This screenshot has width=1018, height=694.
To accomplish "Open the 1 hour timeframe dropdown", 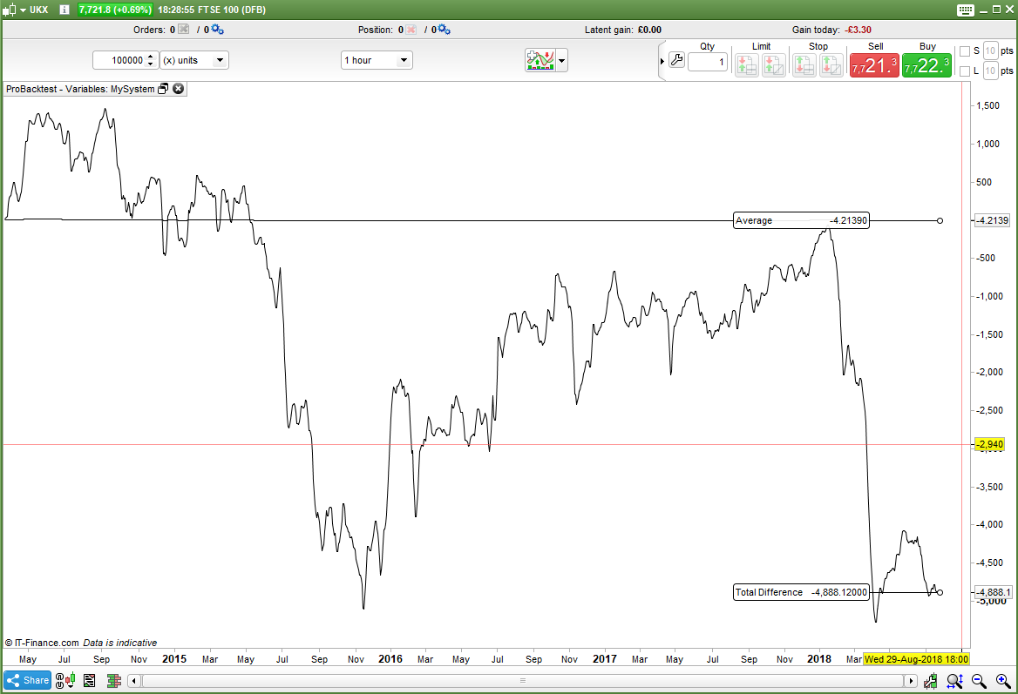I will [375, 59].
